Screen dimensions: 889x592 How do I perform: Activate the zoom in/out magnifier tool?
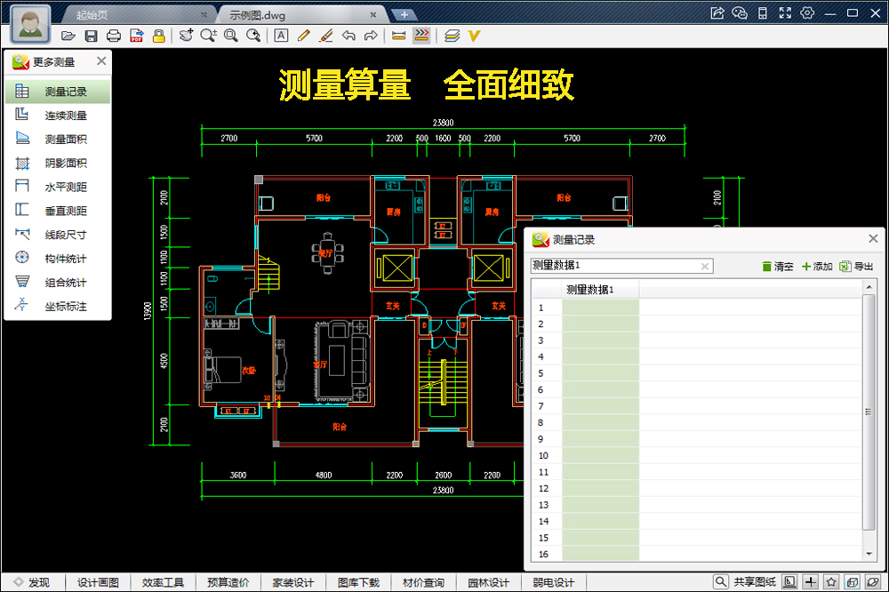208,36
